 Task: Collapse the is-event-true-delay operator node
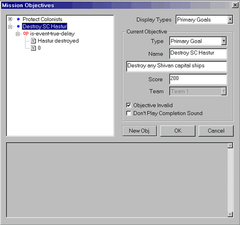tap(18, 34)
